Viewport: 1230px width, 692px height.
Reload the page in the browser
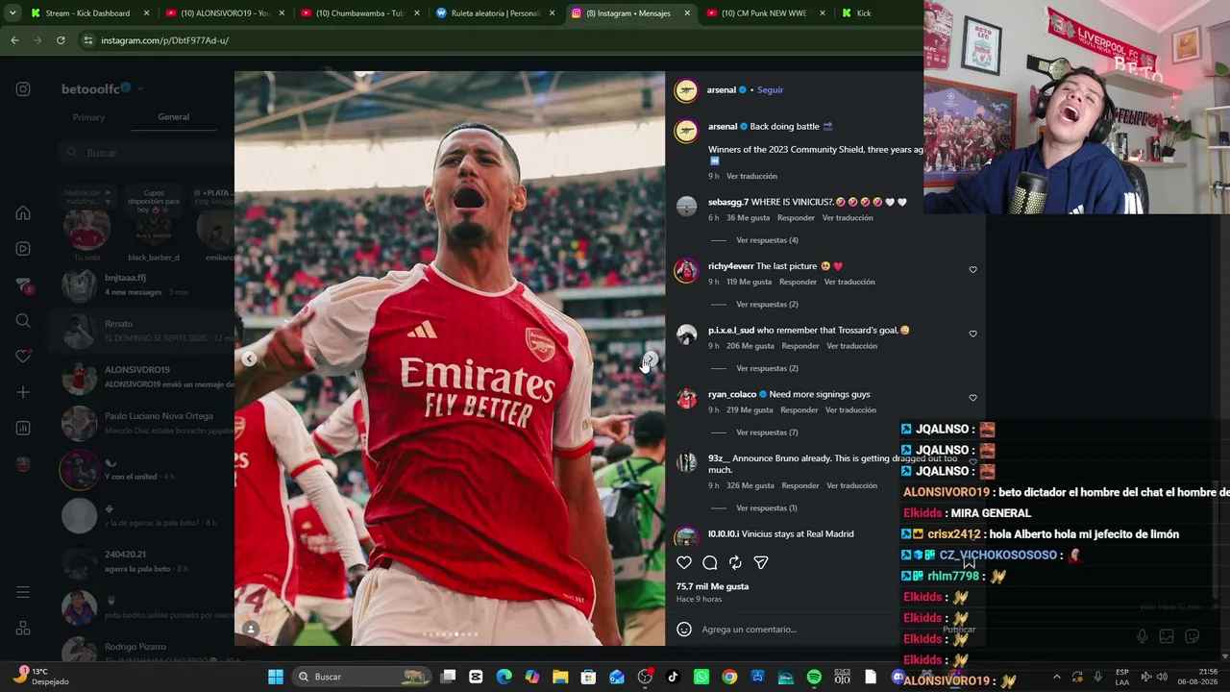61,40
